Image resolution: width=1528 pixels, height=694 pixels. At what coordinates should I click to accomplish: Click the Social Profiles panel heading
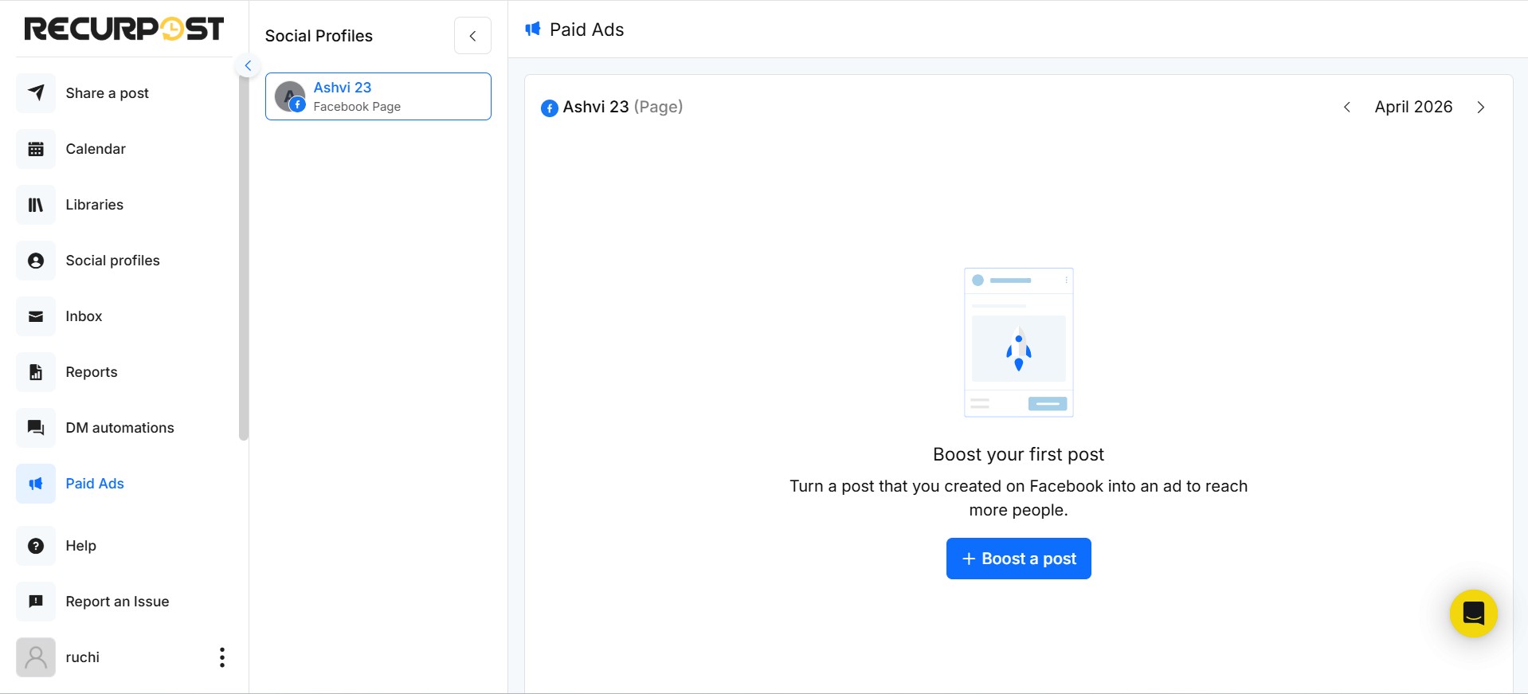tap(319, 36)
